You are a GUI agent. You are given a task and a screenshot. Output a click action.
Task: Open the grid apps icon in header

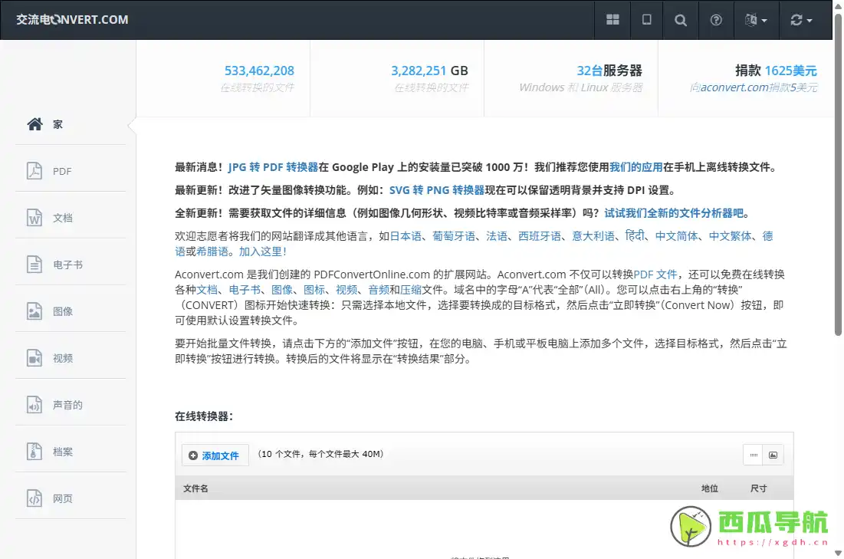point(612,20)
